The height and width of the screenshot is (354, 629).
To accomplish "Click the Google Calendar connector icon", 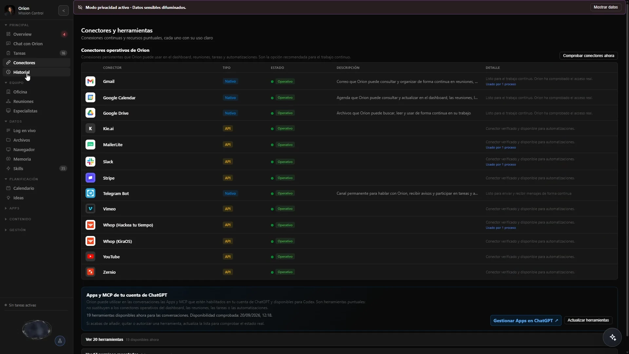I will coord(90,97).
